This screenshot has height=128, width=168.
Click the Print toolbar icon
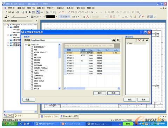pyautogui.click(x=18, y=12)
